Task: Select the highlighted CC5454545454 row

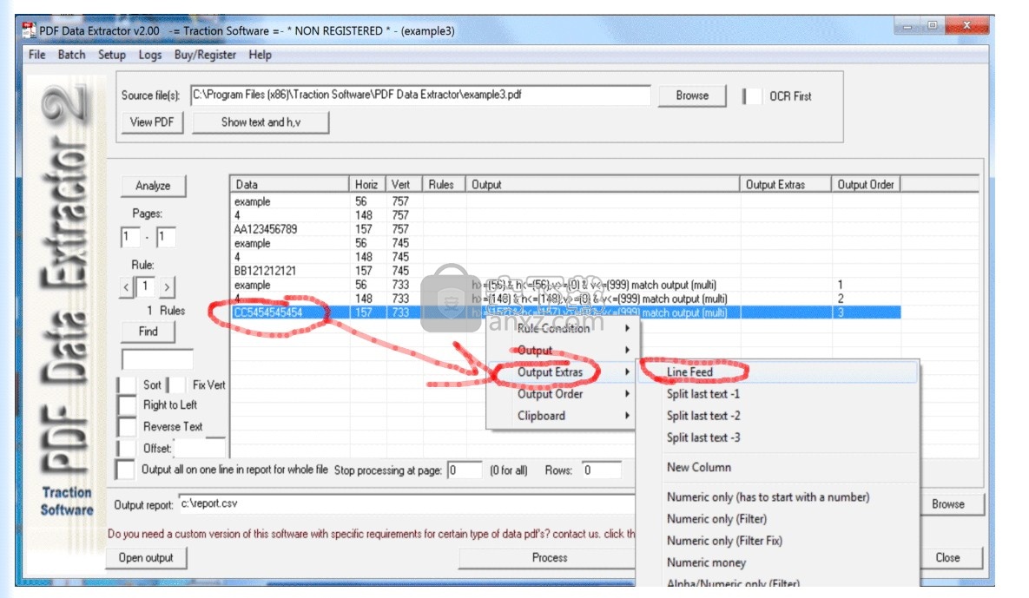Action: [x=565, y=312]
